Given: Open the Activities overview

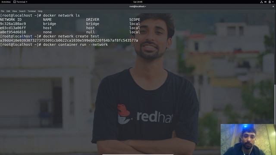Looking at the screenshot, I should pyautogui.click(x=6, y=2).
